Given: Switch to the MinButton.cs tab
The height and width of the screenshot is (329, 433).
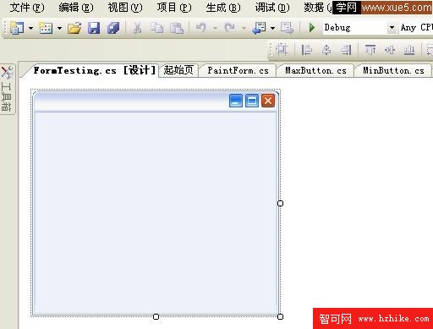Looking at the screenshot, I should 393,70.
